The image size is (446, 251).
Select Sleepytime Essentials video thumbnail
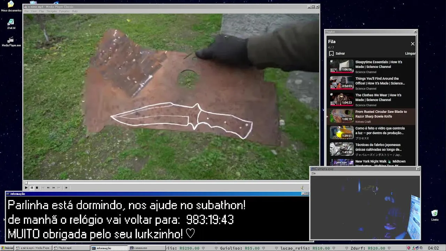click(x=342, y=66)
